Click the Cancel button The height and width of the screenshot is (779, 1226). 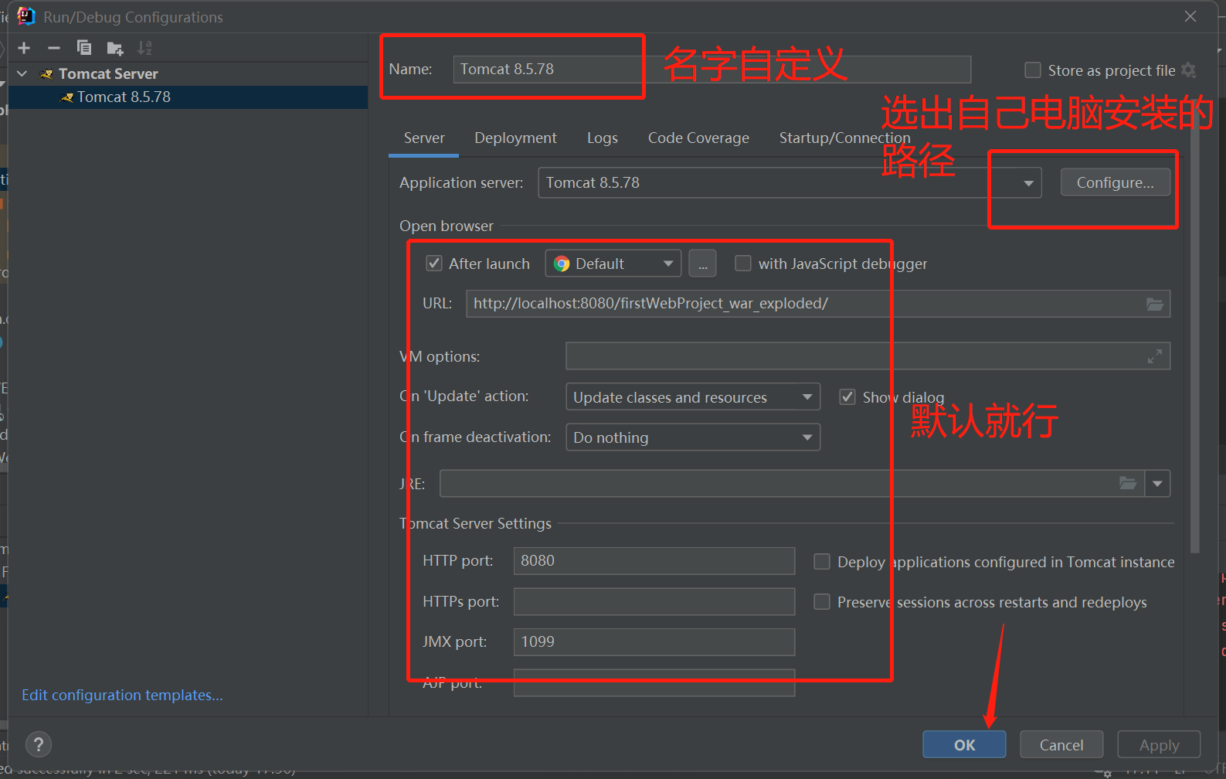pos(1061,745)
